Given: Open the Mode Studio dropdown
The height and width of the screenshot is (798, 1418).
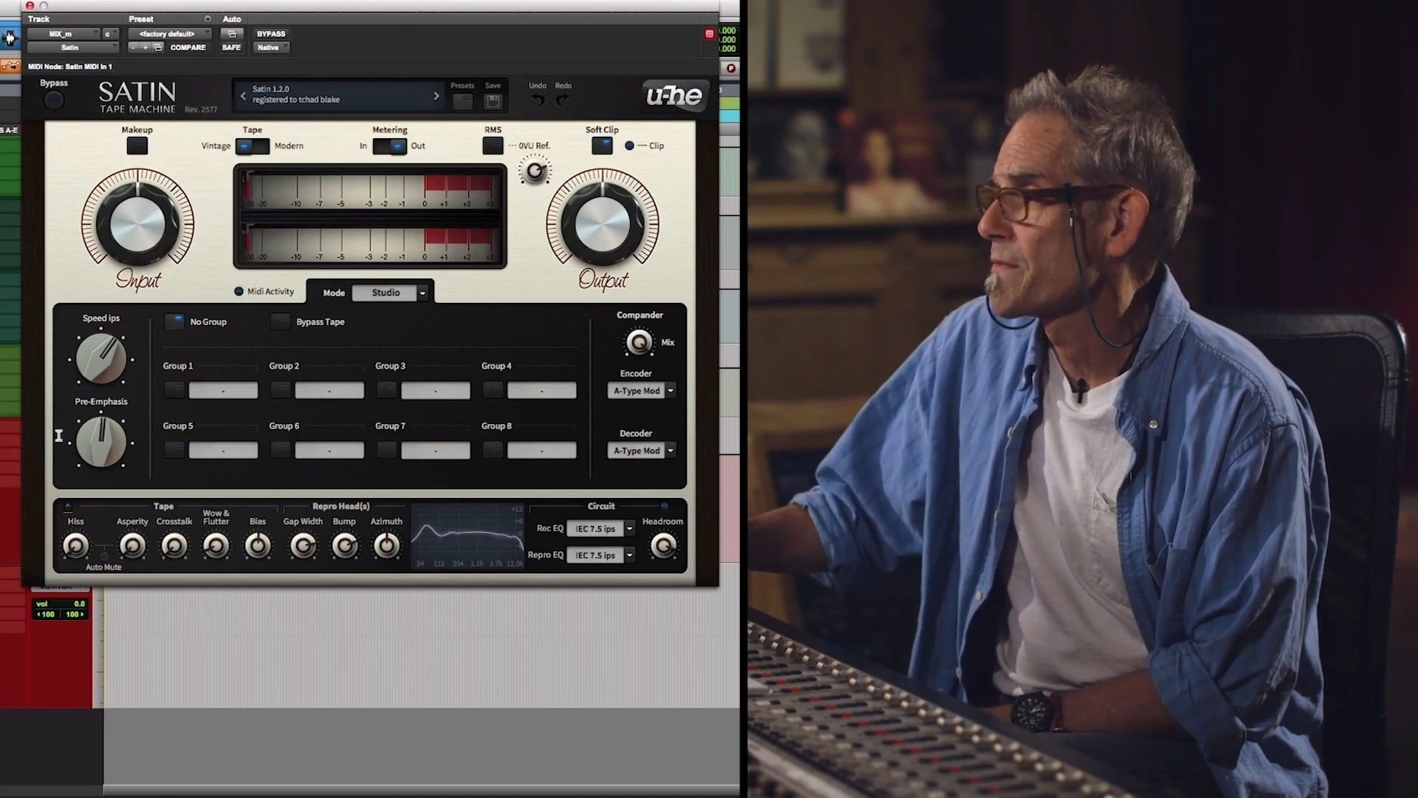Looking at the screenshot, I should click(390, 293).
